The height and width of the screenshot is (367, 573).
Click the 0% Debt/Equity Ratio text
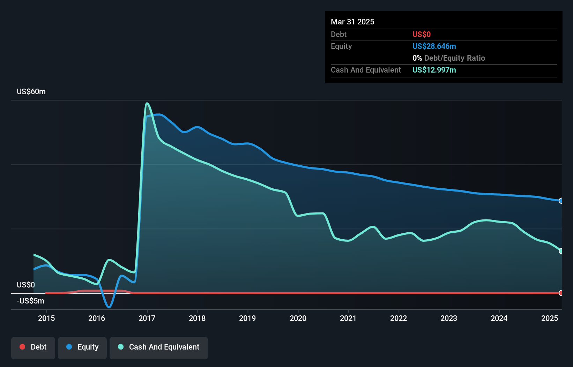pos(449,58)
